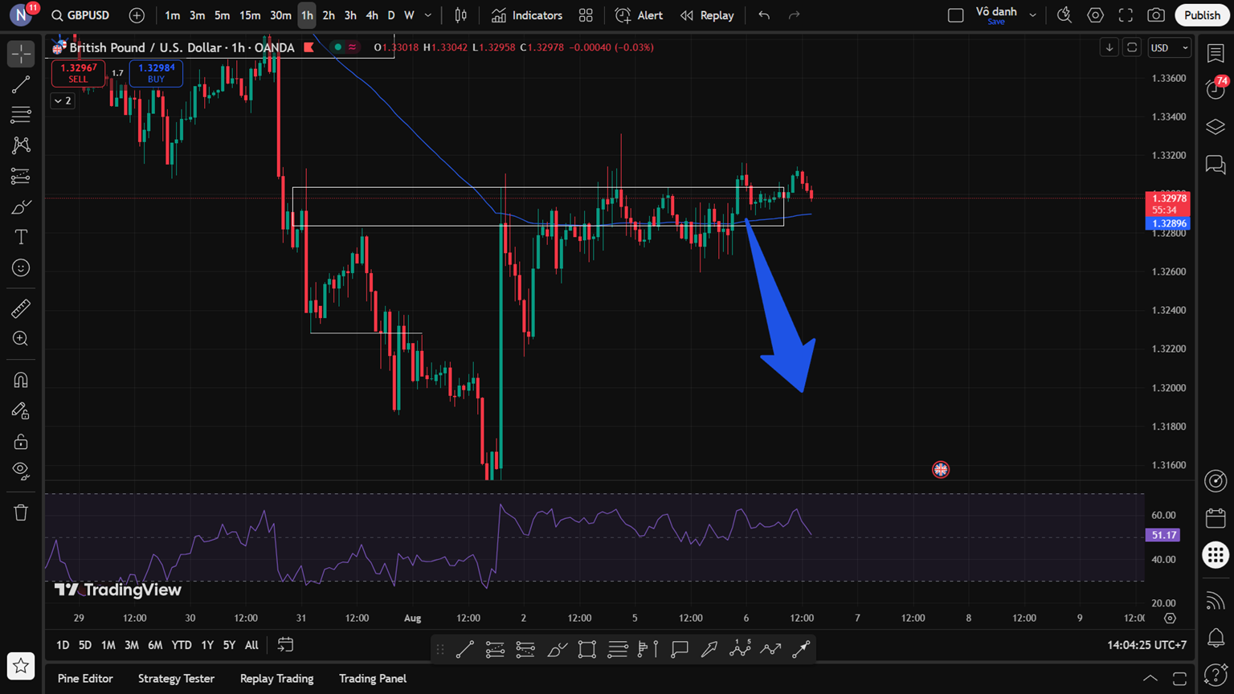
Task: Select the YTD date range
Action: point(182,645)
